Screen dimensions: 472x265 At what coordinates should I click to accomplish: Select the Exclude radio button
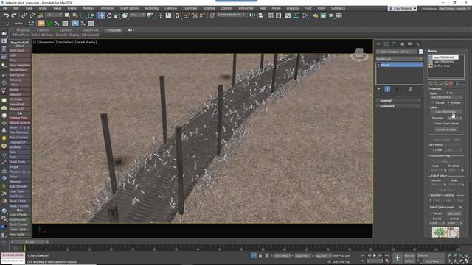[448, 102]
